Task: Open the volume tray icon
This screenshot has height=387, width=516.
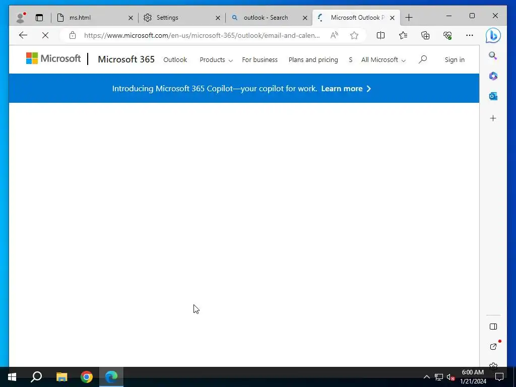Action: [451, 377]
